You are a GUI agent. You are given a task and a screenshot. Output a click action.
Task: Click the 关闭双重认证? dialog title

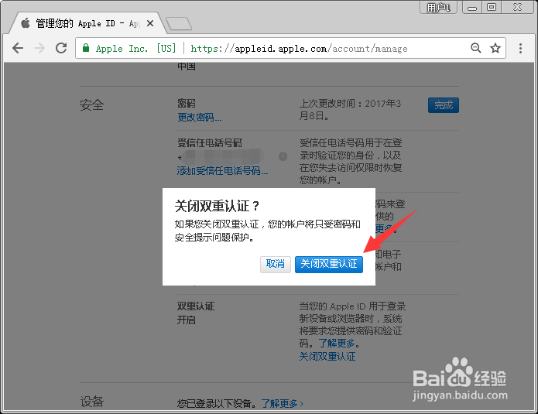(x=218, y=206)
